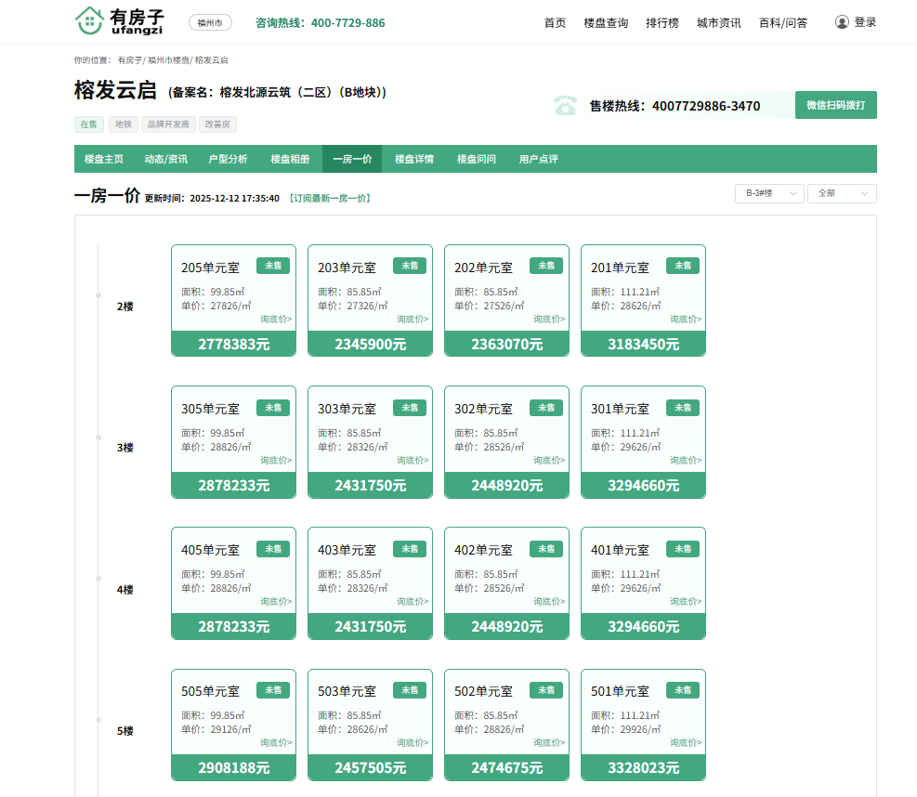Click the 福州市楼盘 breadcrumb link
Viewport: 917px width, 797px height.
tap(167, 59)
